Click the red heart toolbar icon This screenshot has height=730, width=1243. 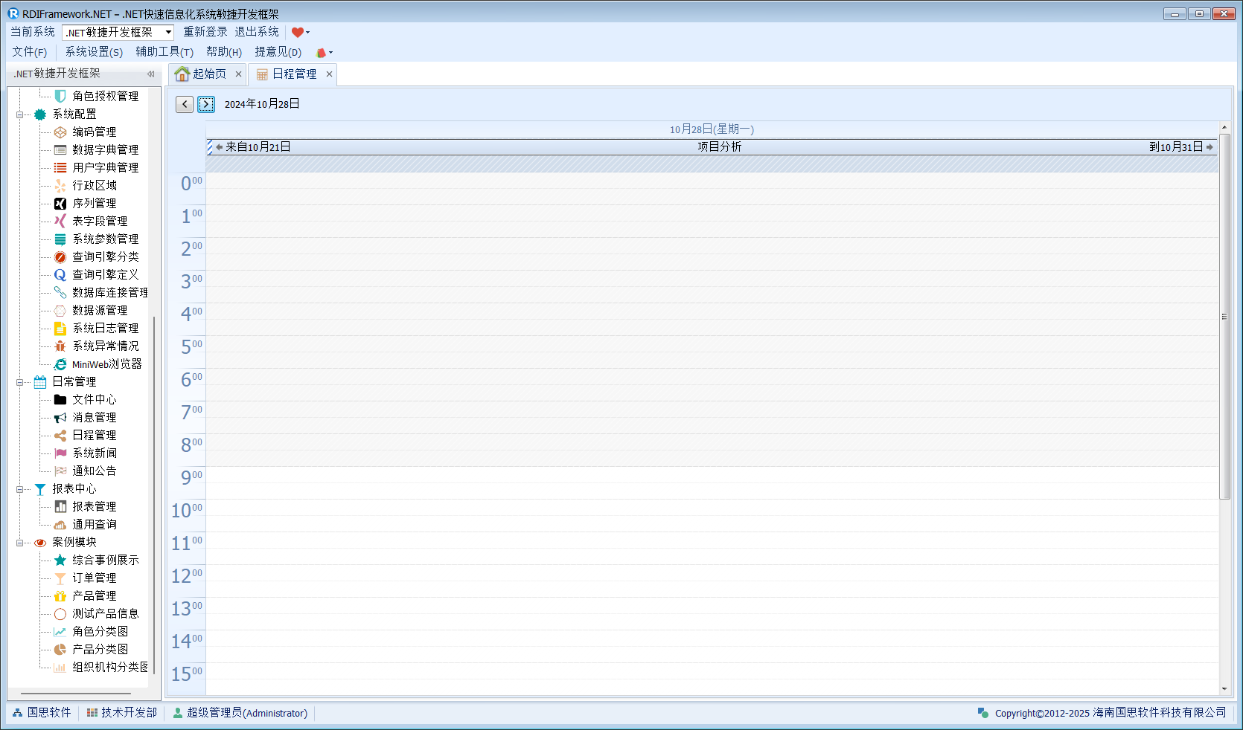point(298,32)
